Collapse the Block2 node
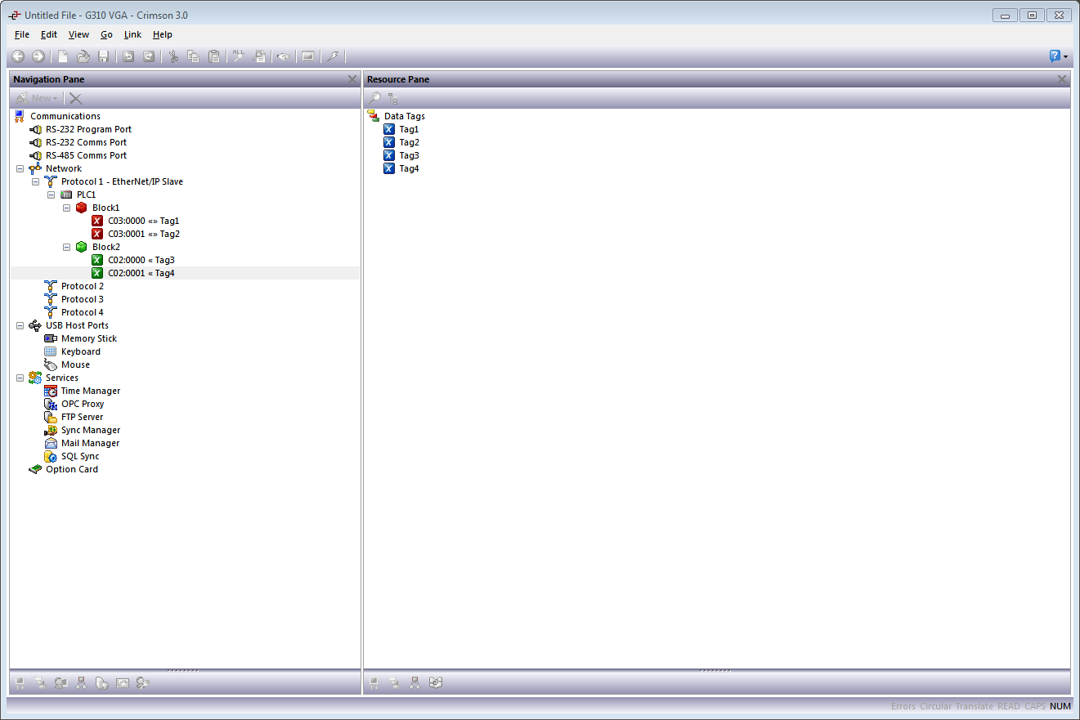This screenshot has height=720, width=1080. click(67, 247)
